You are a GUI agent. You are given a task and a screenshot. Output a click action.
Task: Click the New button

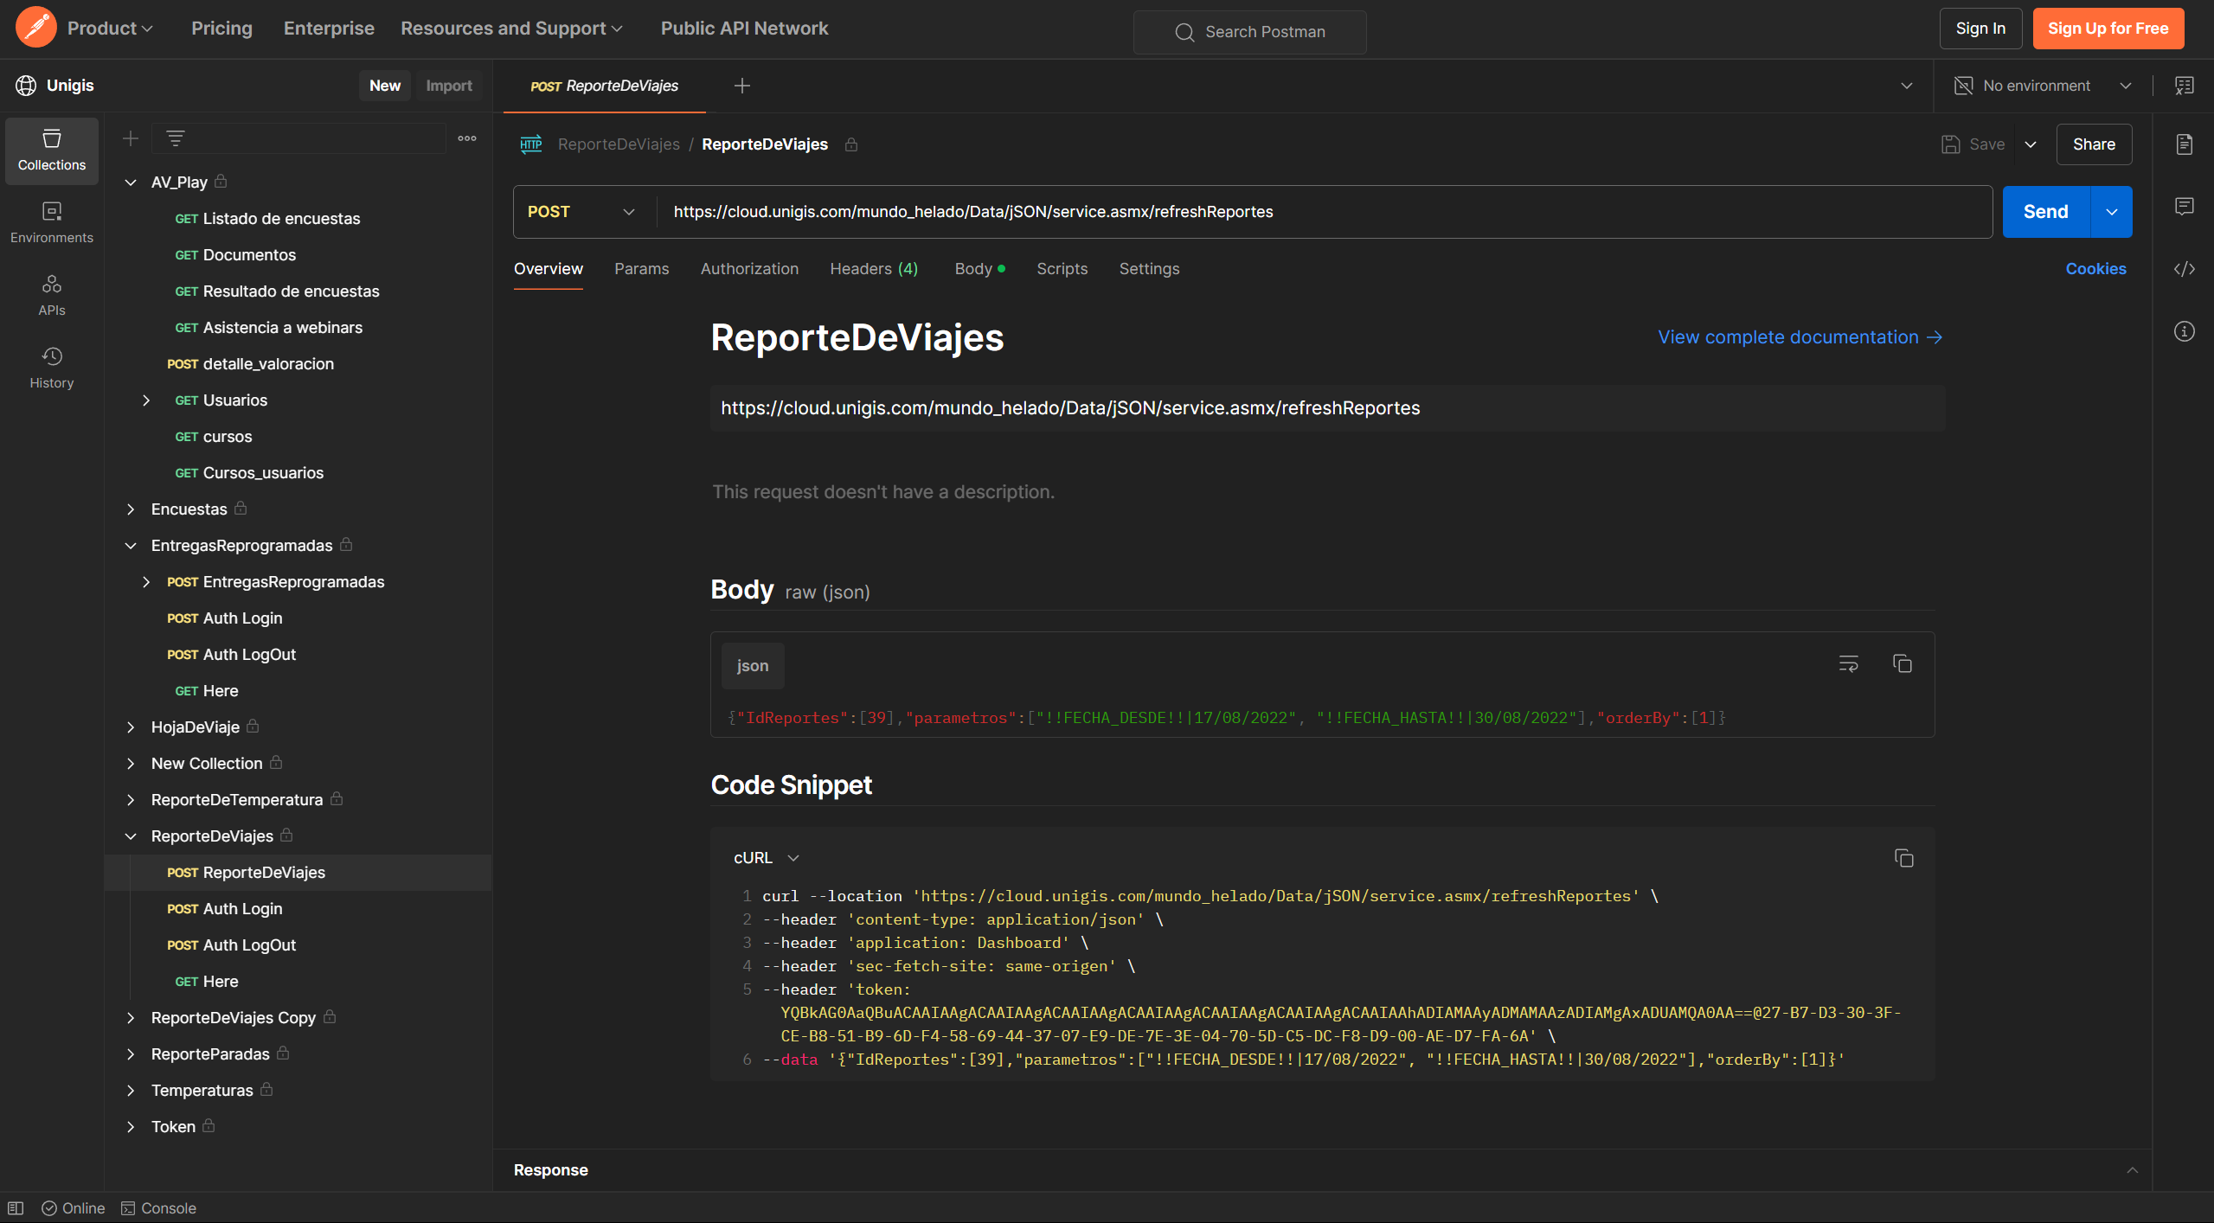click(x=385, y=86)
